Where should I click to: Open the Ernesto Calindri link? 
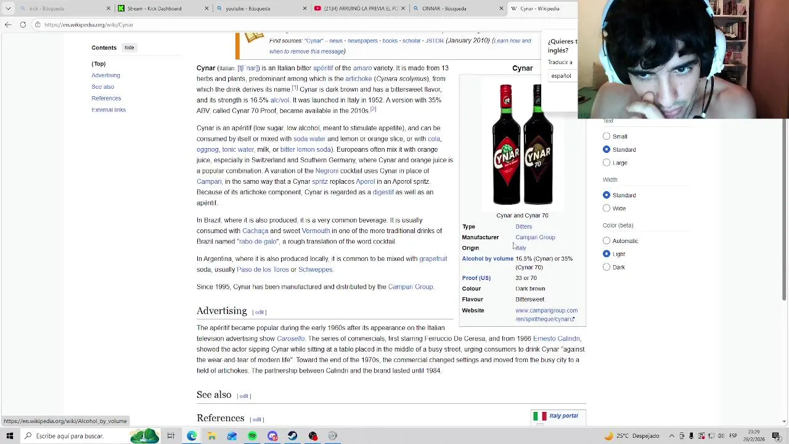(556, 339)
